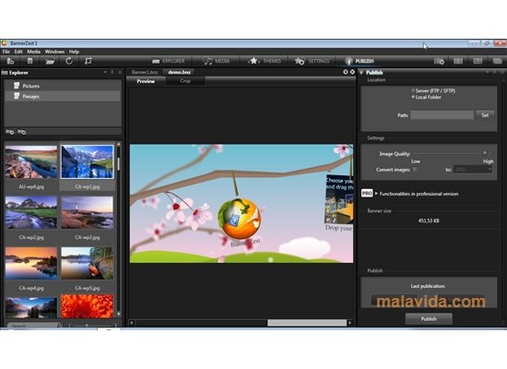Open the Publish panel button
507x369 pixels.
click(x=360, y=61)
